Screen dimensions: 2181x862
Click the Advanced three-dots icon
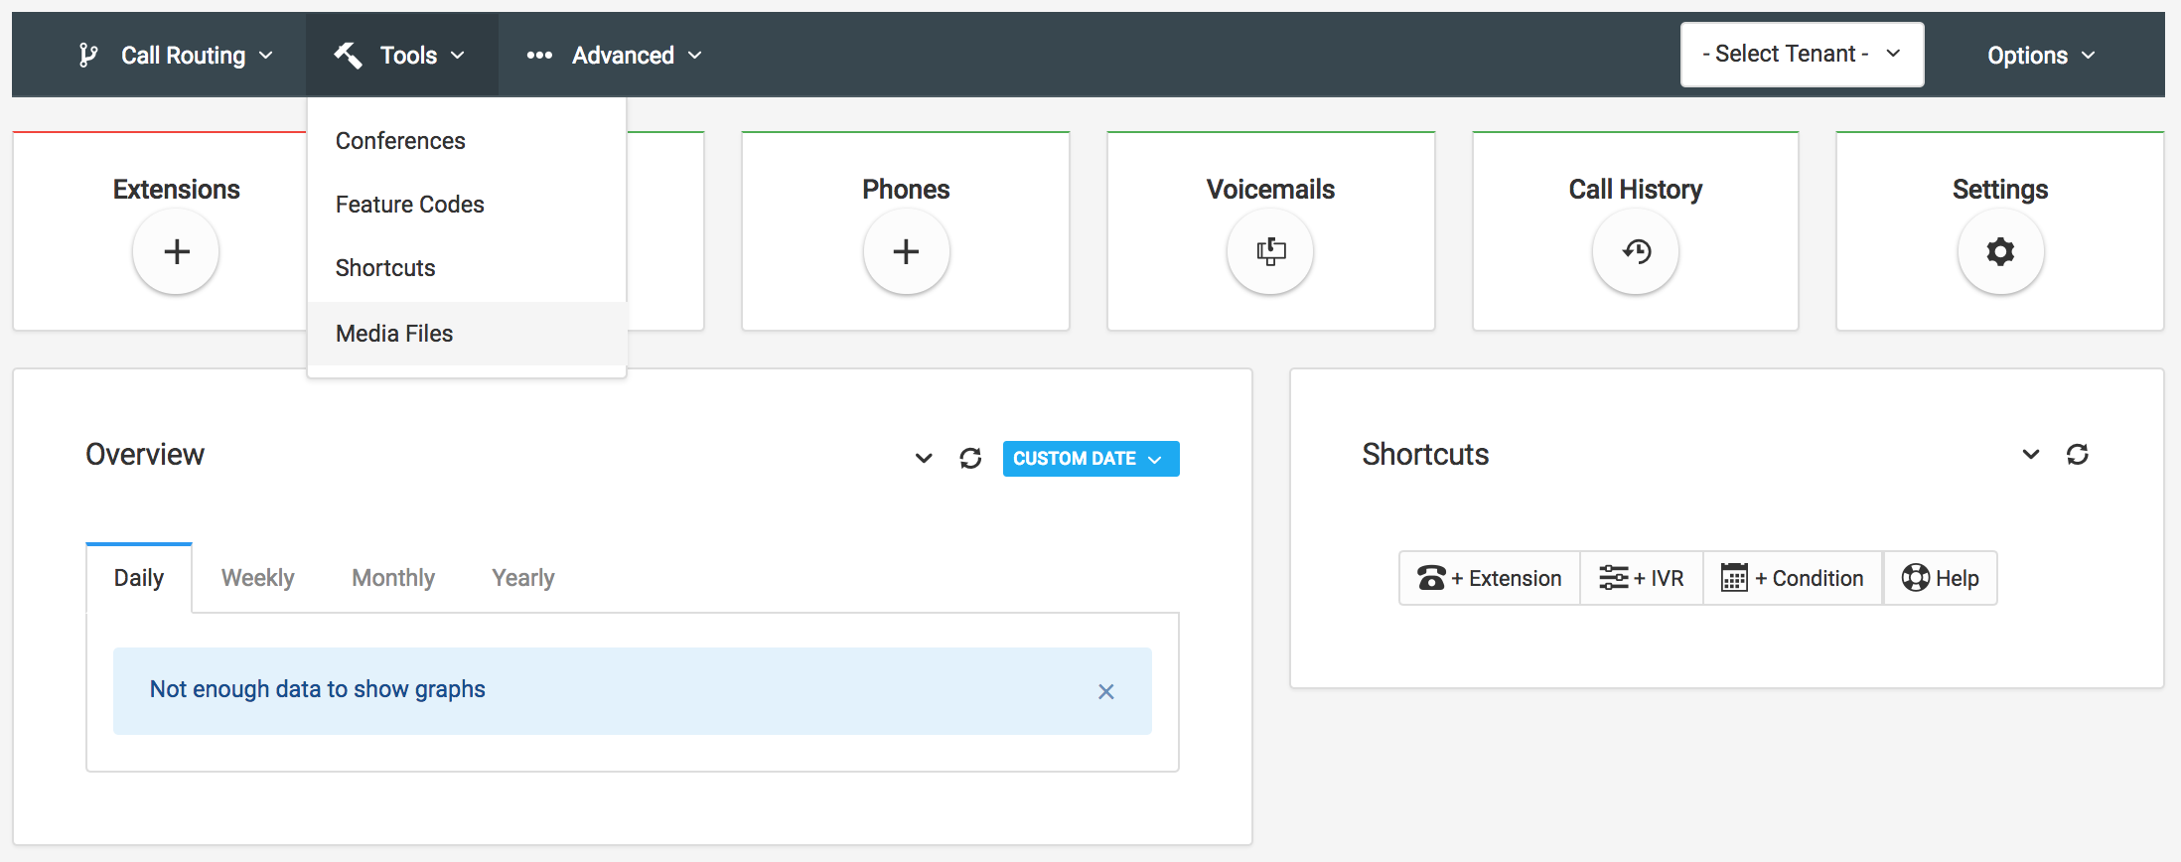click(x=539, y=55)
